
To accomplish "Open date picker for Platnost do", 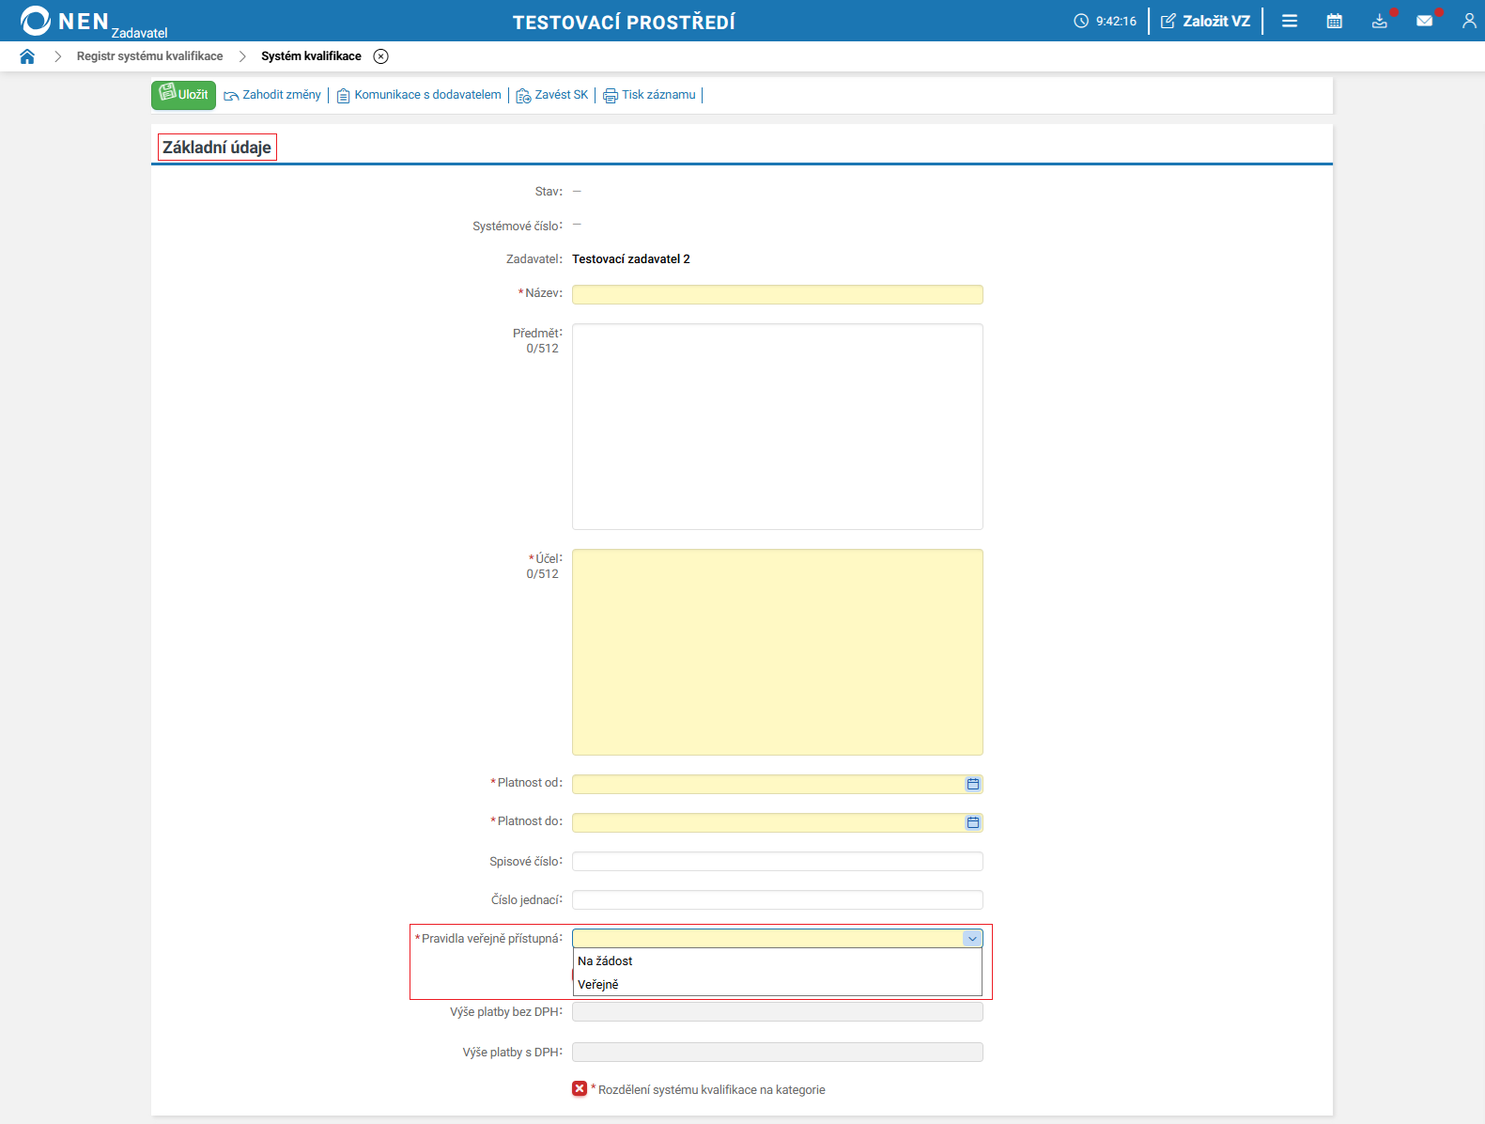I will 973,822.
